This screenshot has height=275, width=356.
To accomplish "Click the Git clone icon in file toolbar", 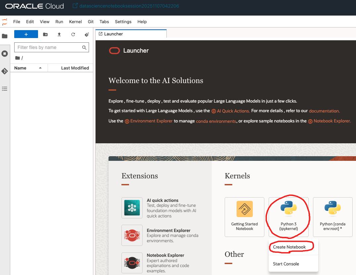I will pos(87,34).
